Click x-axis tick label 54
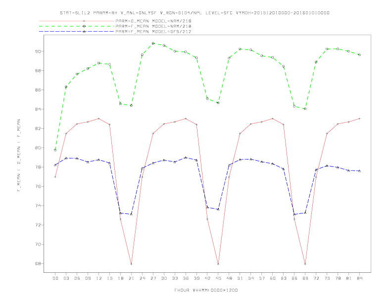Screen dimensions: 392x303 point(251,278)
